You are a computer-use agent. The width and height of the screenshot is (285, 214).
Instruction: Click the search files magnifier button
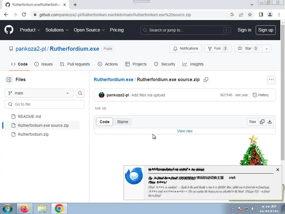click(x=80, y=93)
